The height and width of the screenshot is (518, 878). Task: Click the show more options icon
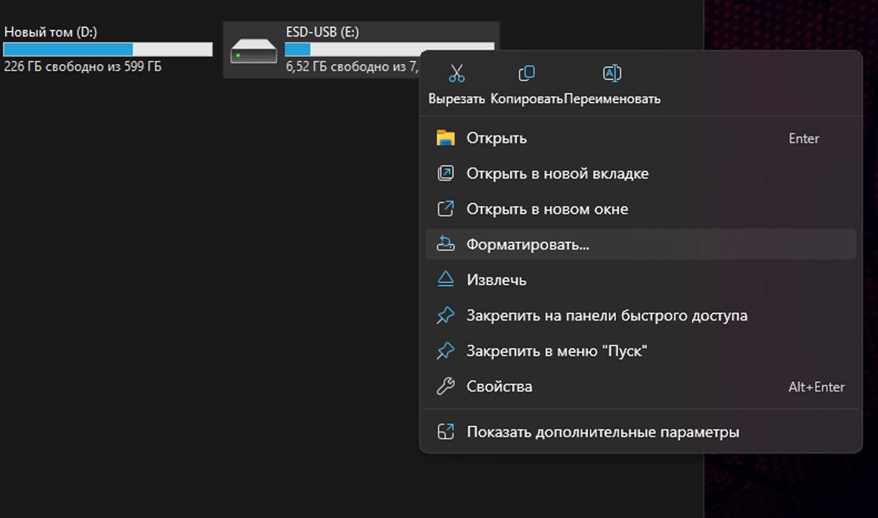tap(446, 432)
